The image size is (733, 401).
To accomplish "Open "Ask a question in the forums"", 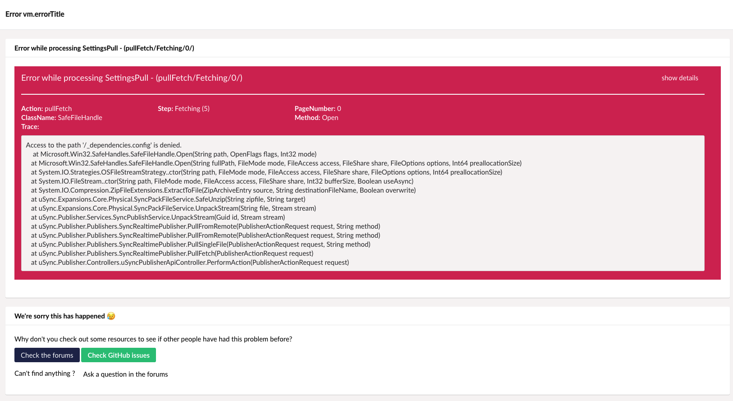I will 125,374.
